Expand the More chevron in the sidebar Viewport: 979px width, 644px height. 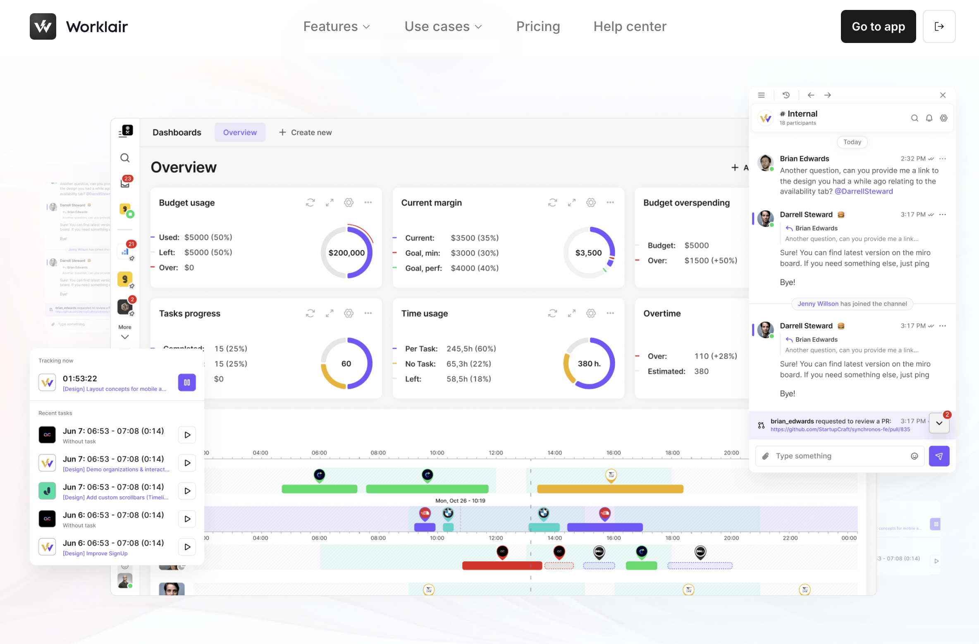click(125, 337)
